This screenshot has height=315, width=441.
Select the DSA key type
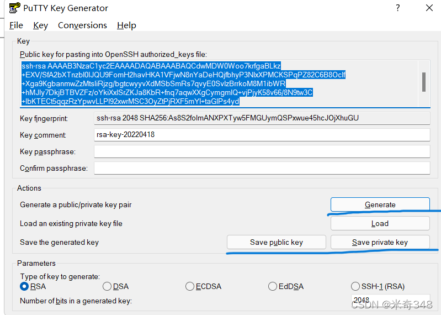(x=107, y=286)
